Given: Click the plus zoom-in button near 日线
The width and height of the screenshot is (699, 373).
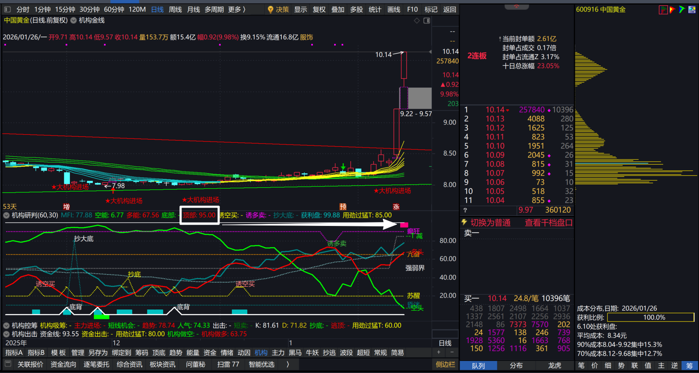Looking at the screenshot, I should pos(439,352).
